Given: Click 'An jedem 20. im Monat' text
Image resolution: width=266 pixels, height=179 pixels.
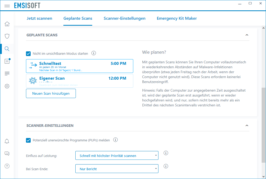Looking at the screenshot, I should [52, 67].
